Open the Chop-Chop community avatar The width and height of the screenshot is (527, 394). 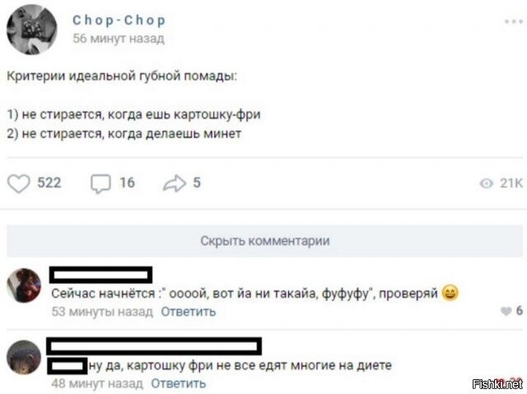pos(32,30)
